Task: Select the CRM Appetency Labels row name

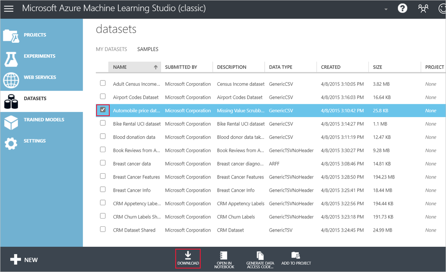Action: 137,203
